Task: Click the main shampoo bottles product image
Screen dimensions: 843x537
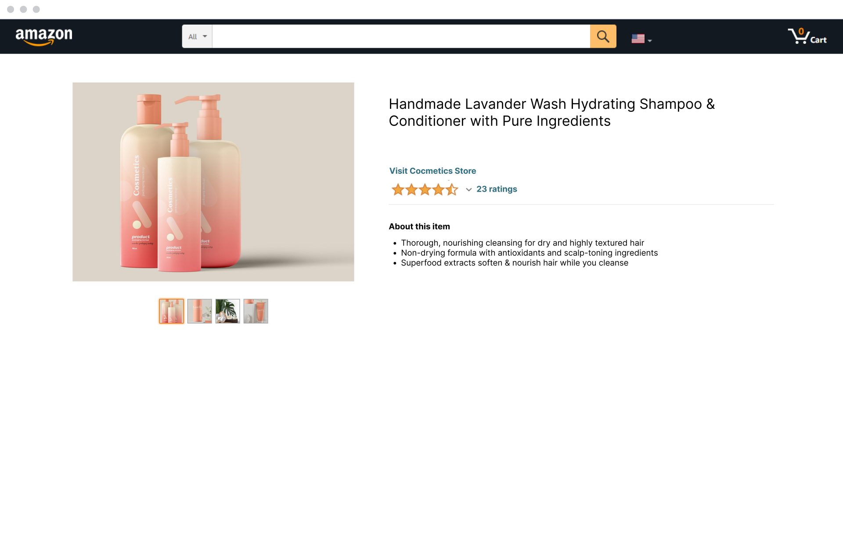Action: coord(213,182)
